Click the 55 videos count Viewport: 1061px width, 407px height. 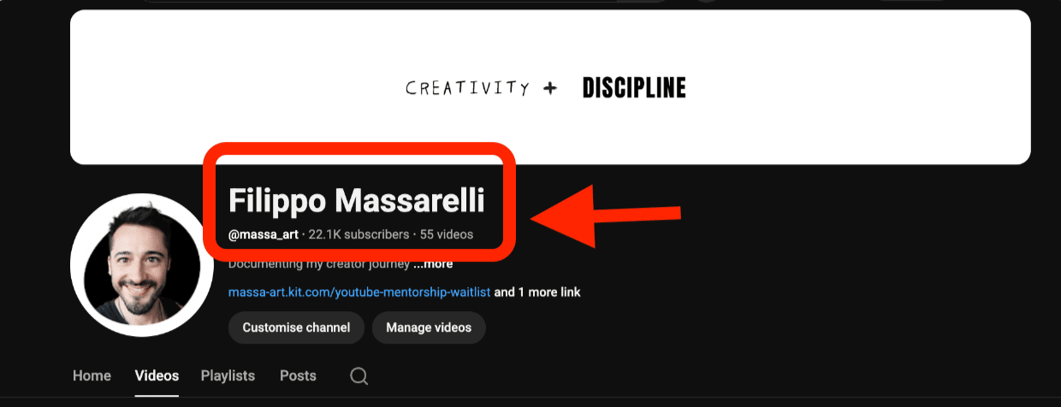click(x=447, y=234)
